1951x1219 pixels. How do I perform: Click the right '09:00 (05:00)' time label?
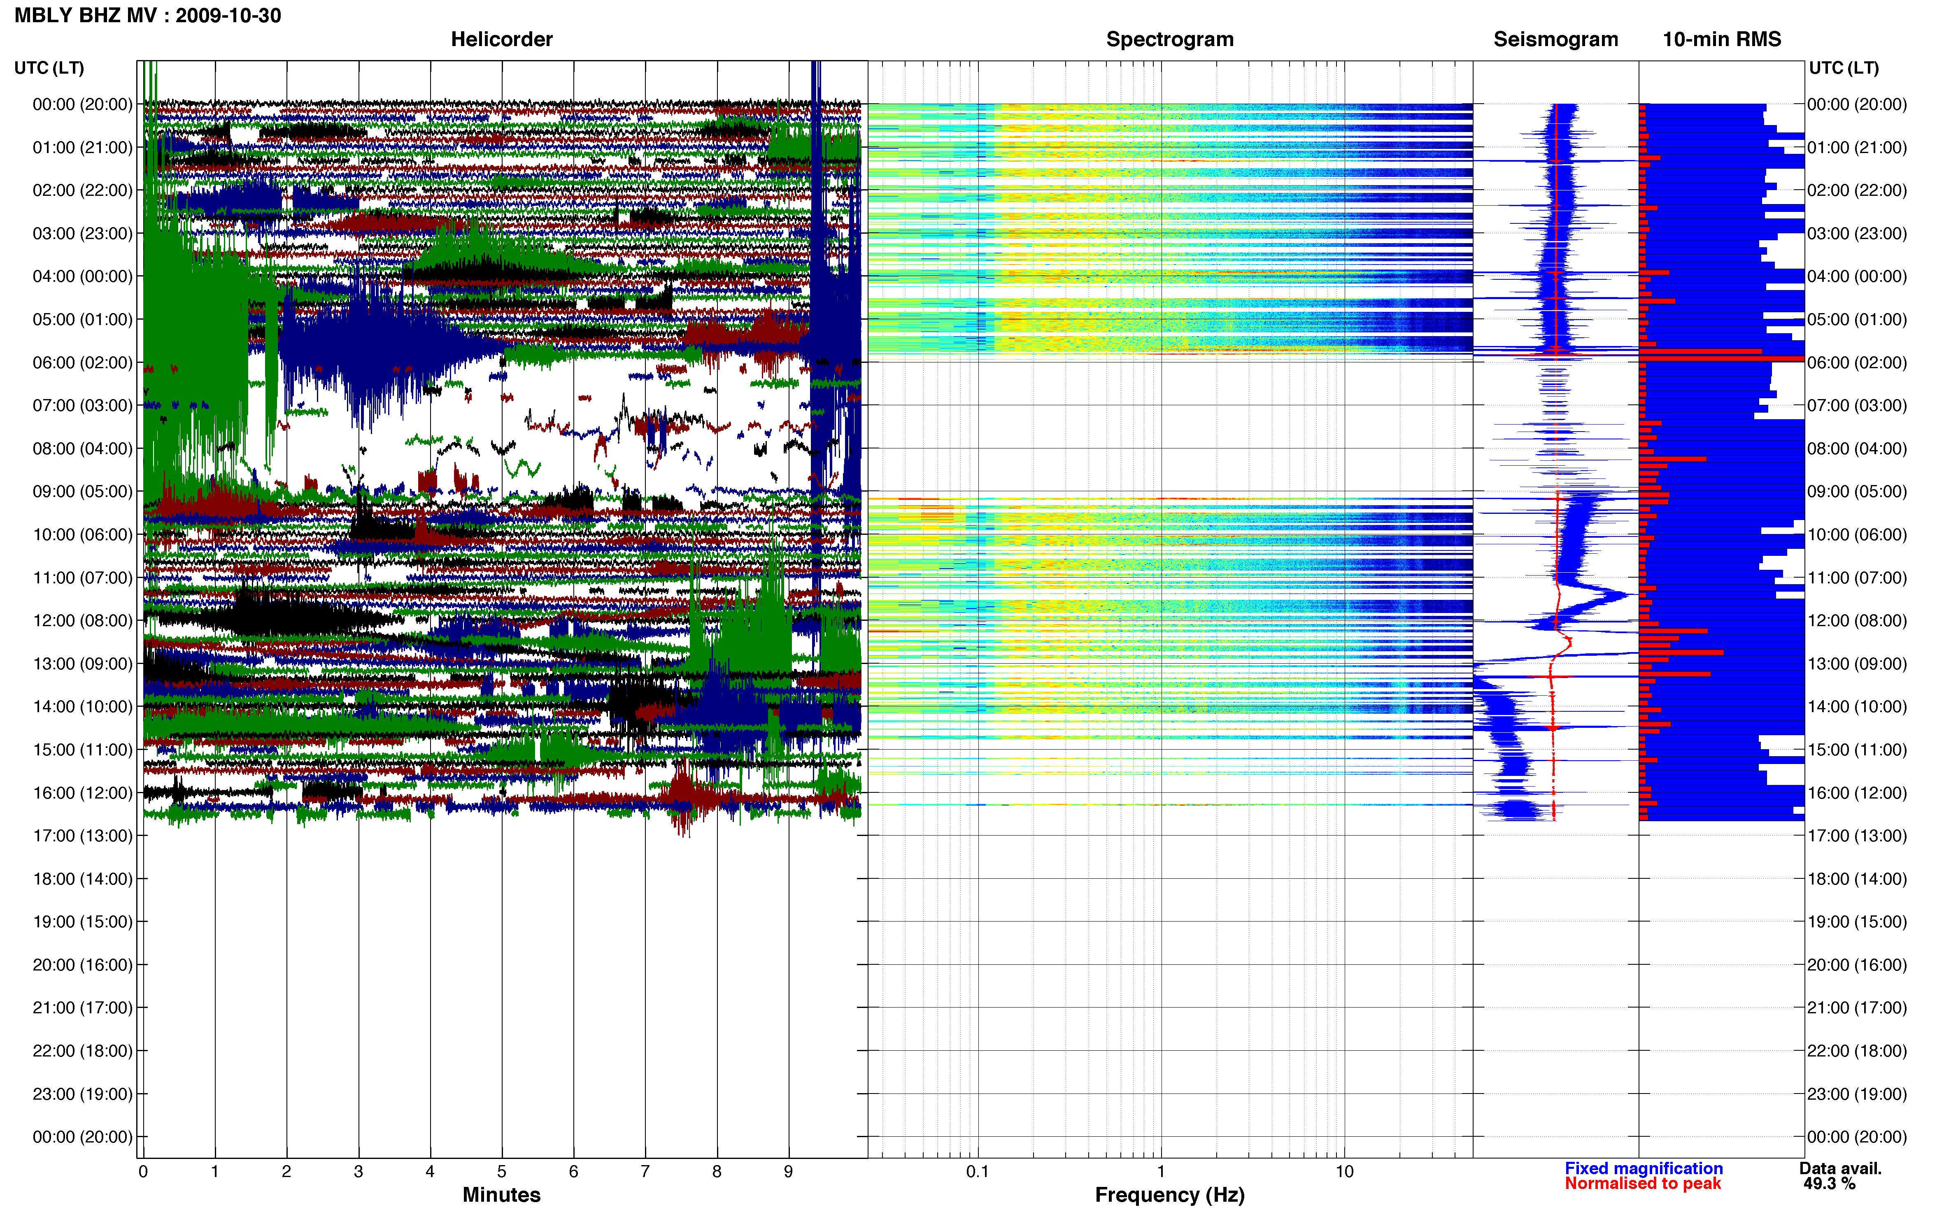(1857, 492)
